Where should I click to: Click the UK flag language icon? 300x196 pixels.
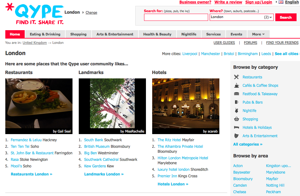tap(281, 2)
